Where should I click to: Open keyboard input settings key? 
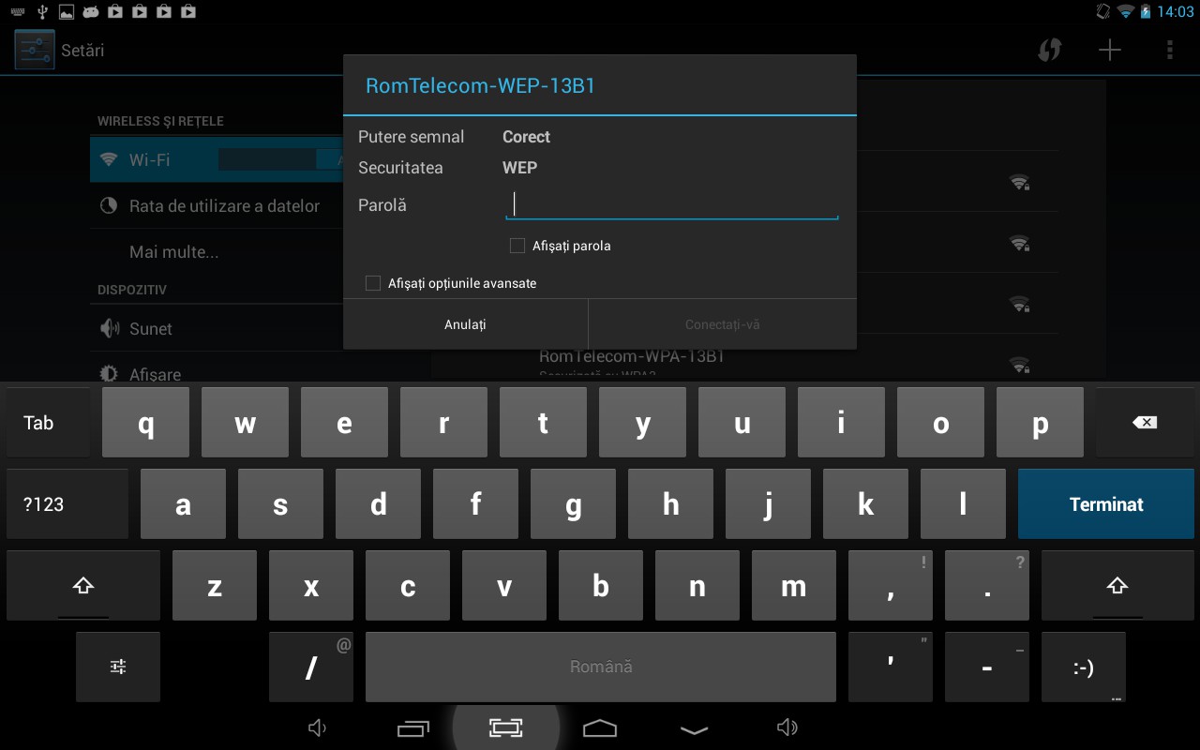118,667
